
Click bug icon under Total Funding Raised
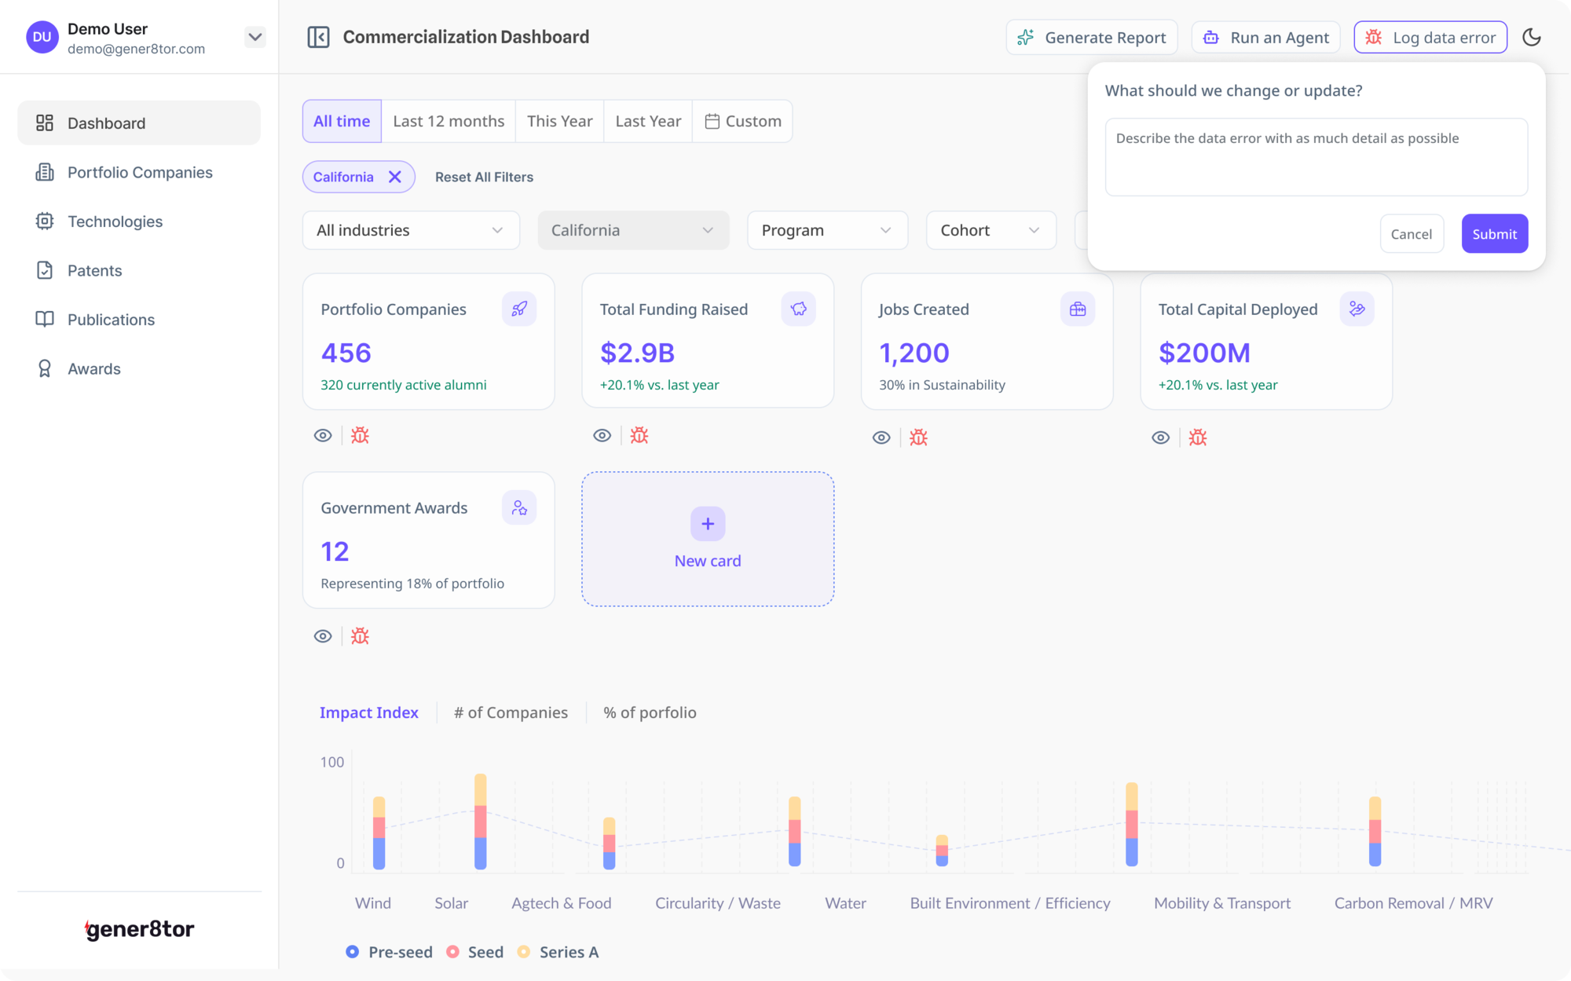(639, 435)
